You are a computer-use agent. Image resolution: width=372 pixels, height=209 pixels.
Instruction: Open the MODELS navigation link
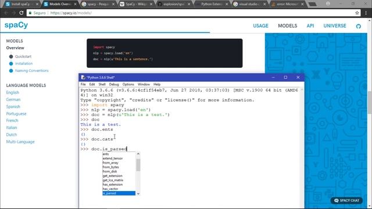(288, 26)
